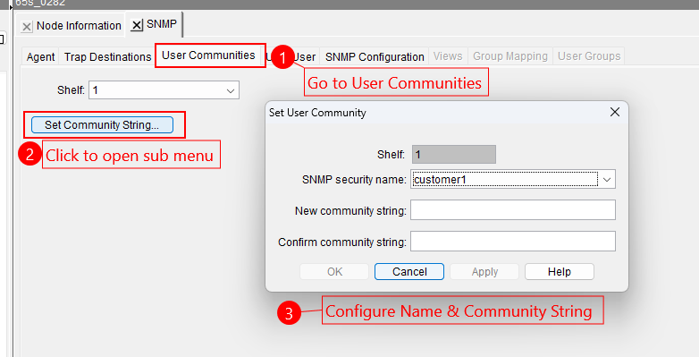Open the SNMP security name dropdown arrow
The image size is (699, 357).
pyautogui.click(x=607, y=179)
